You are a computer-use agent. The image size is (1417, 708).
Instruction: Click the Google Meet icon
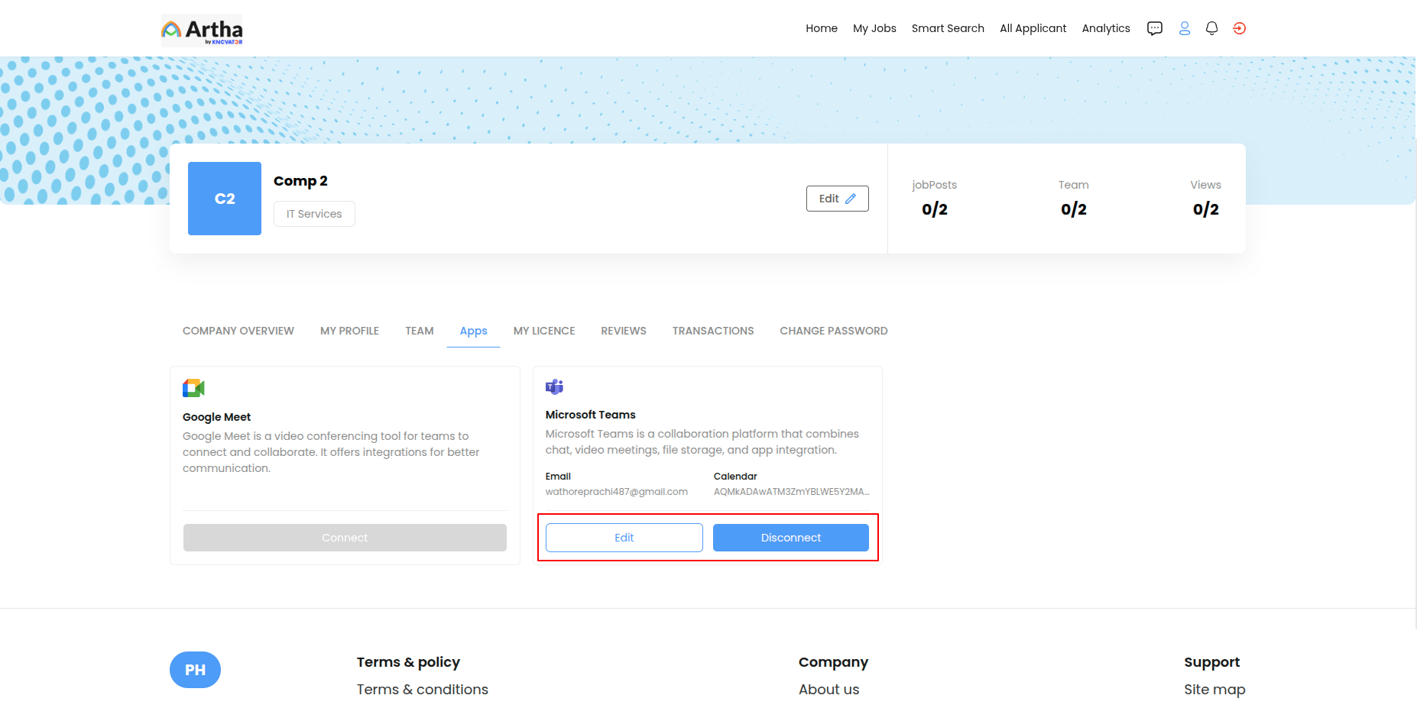[x=193, y=388]
